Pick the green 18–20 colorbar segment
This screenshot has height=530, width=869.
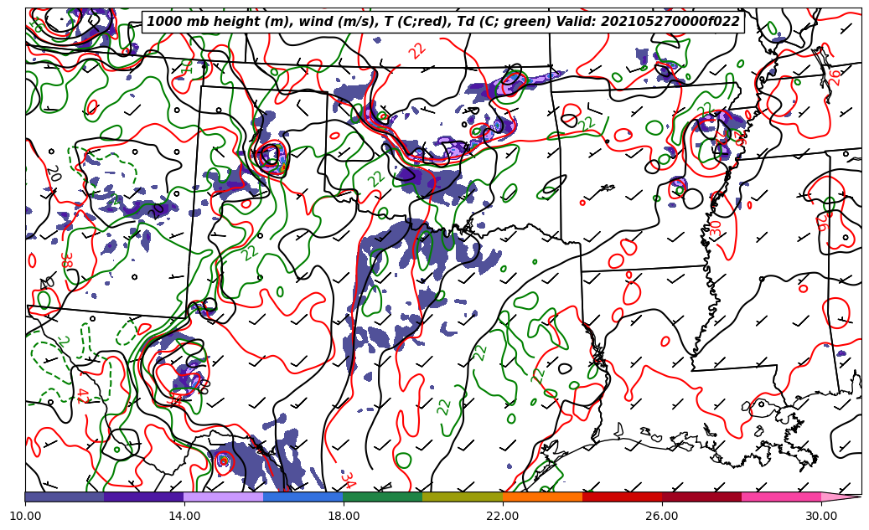(x=383, y=497)
